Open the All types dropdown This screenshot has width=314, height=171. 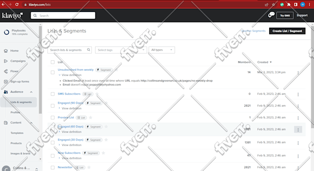pos(162,50)
